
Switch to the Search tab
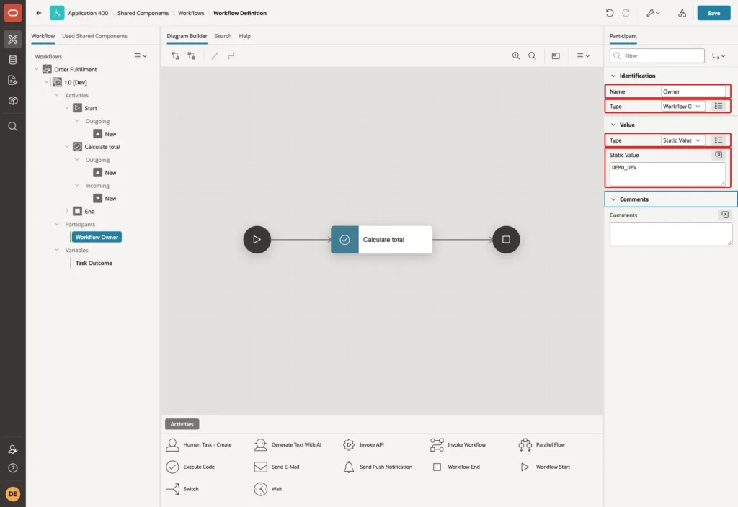click(223, 36)
